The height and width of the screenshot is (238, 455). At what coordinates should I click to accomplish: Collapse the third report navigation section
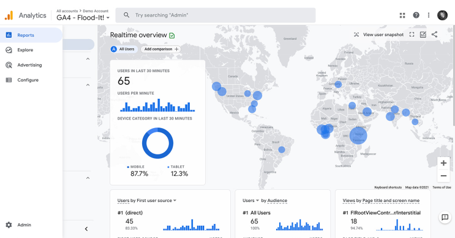88,178
